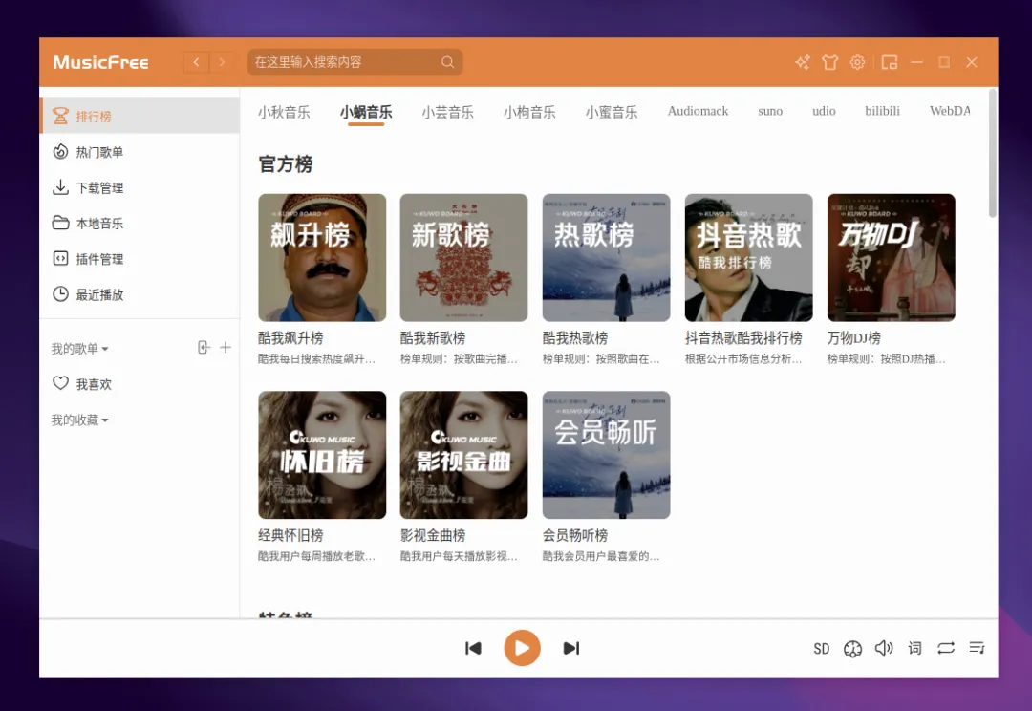The height and width of the screenshot is (711, 1032).
Task: Select the Audiomack tab
Action: (698, 111)
